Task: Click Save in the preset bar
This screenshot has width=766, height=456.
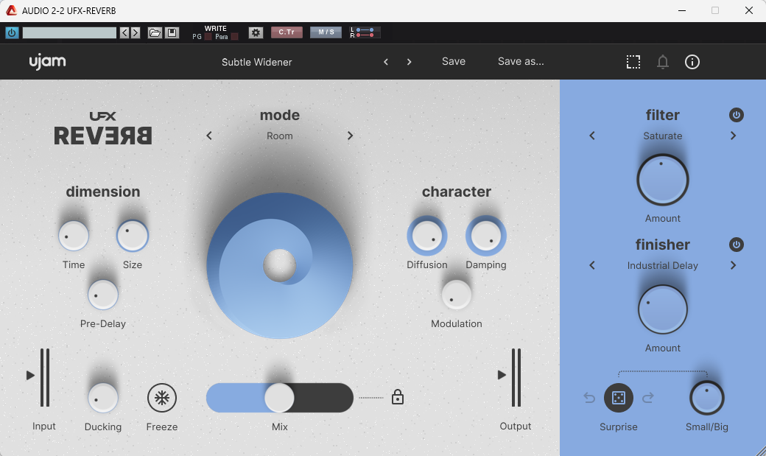Action: pyautogui.click(x=454, y=62)
